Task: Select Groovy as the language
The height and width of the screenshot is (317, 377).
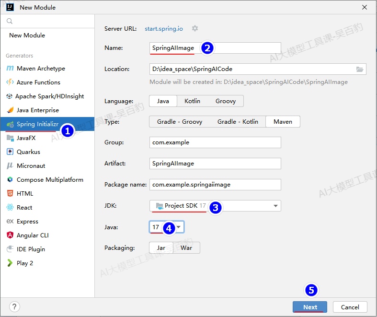Action: point(226,101)
